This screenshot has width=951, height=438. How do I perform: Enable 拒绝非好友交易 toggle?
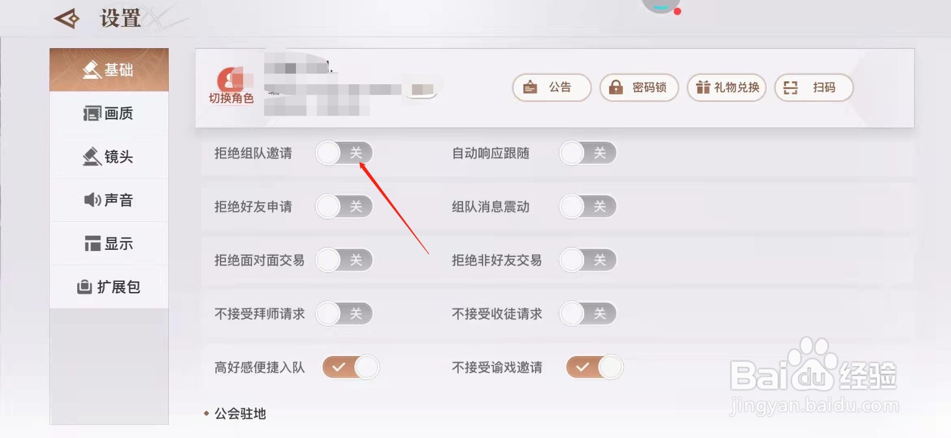pos(588,260)
